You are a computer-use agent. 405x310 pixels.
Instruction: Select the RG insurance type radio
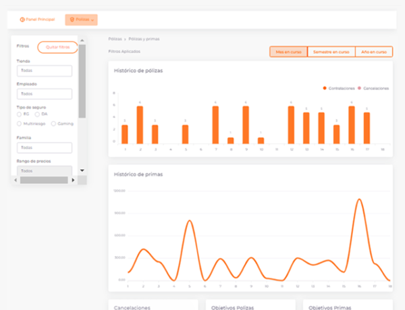(x=19, y=114)
